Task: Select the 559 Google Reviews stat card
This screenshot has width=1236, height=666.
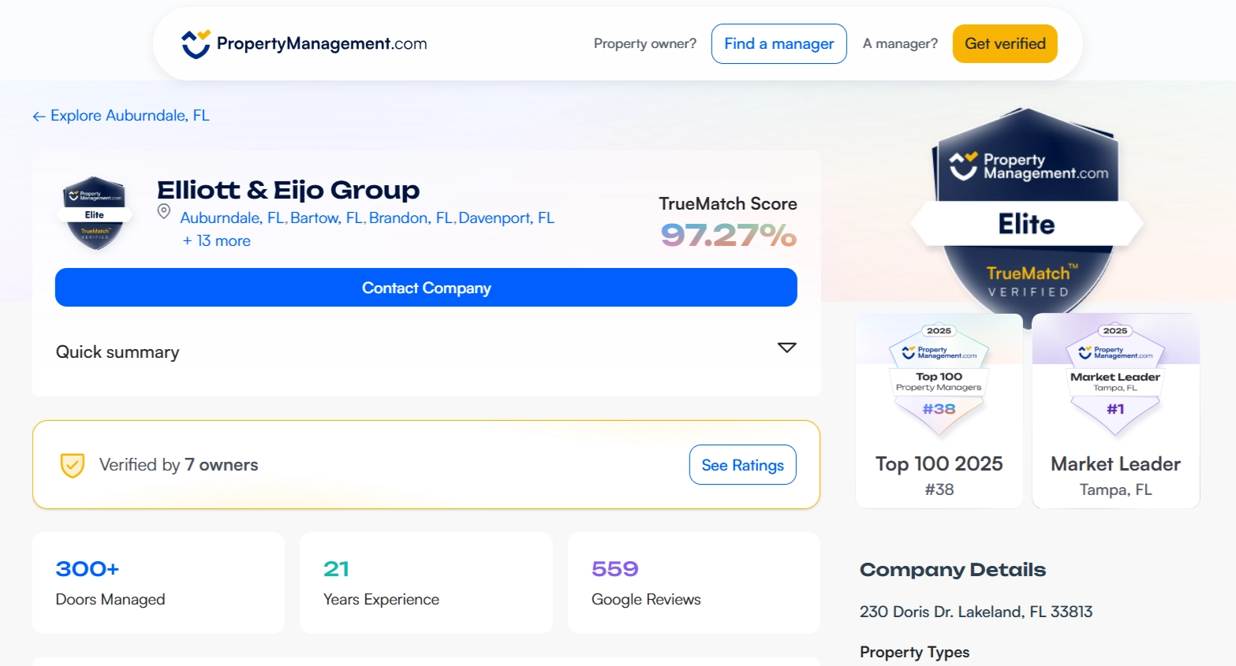Action: click(693, 582)
